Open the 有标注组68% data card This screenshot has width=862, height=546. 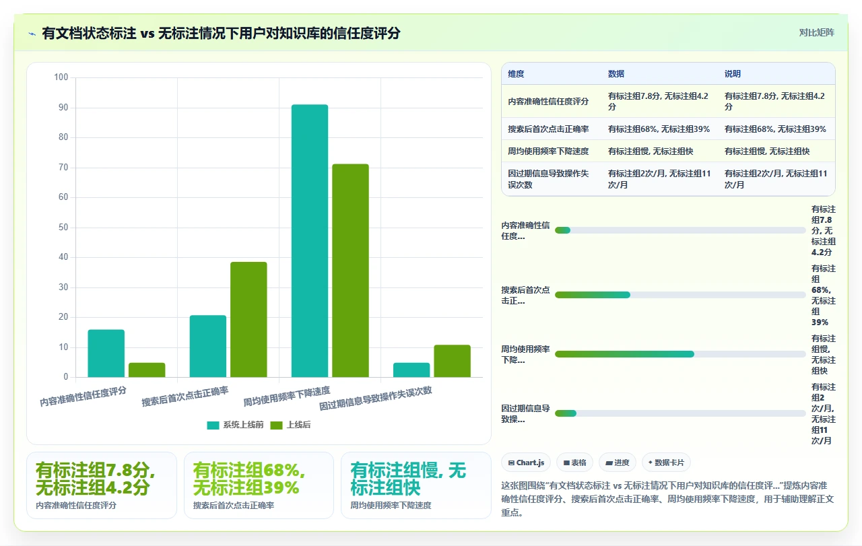(259, 485)
